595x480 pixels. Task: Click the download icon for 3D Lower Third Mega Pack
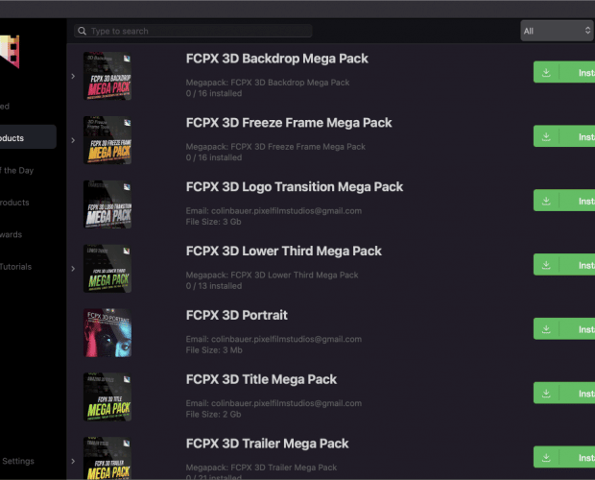tap(546, 264)
